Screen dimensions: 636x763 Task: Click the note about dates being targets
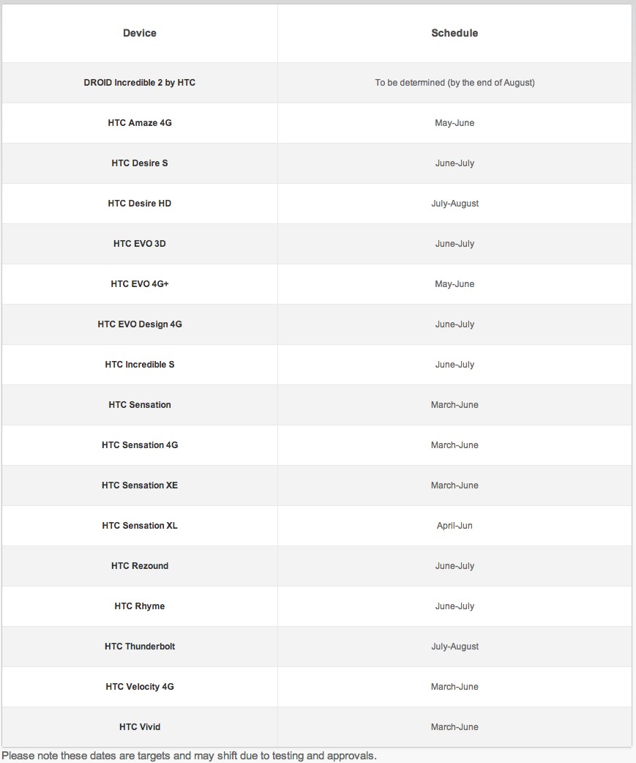click(x=189, y=756)
